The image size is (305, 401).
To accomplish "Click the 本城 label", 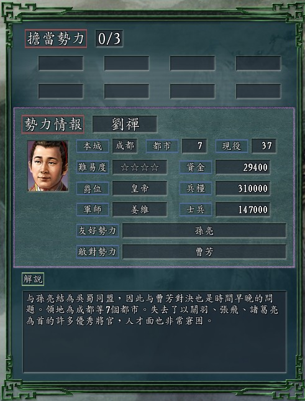I will 93,146.
